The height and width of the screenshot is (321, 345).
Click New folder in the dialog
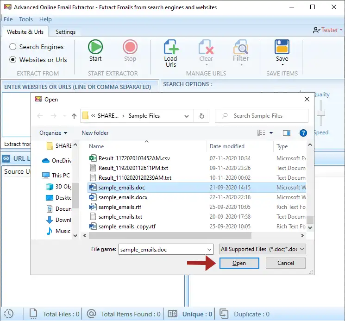[95, 133]
